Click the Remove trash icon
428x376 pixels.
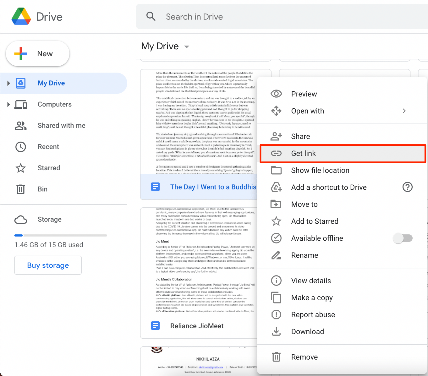[x=276, y=357]
